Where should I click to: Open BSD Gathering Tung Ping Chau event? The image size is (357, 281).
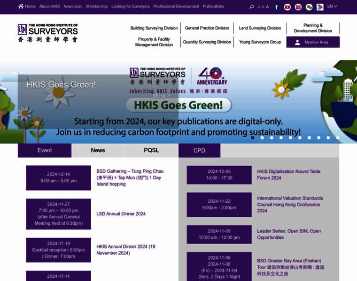coord(130,177)
